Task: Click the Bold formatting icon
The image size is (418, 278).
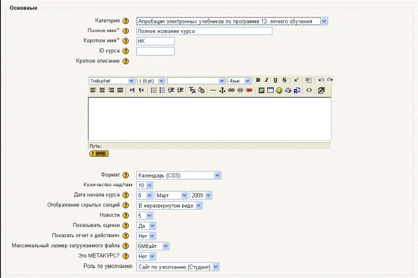Action: (258, 80)
